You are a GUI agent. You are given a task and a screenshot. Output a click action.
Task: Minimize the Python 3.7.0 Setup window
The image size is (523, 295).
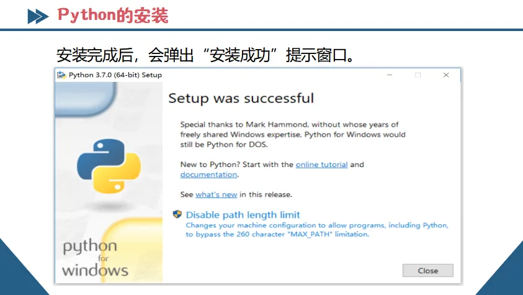point(389,75)
